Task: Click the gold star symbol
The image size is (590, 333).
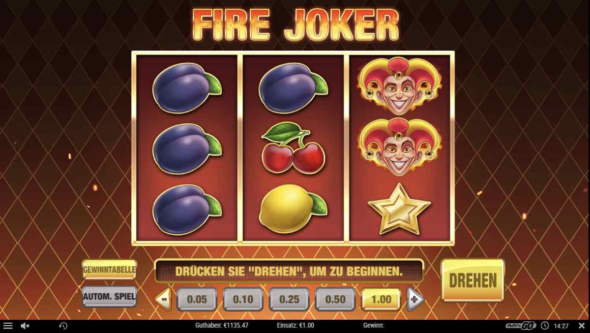Action: (399, 209)
